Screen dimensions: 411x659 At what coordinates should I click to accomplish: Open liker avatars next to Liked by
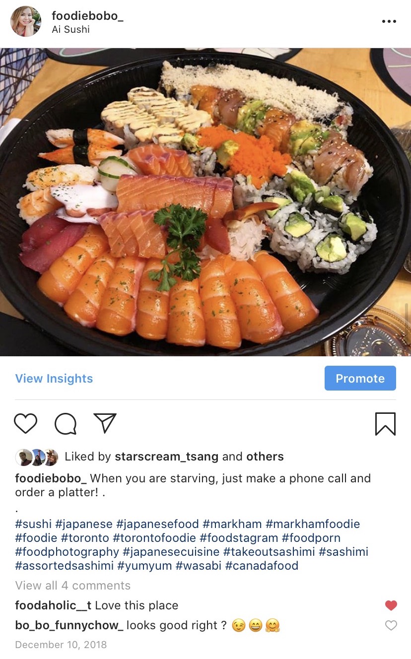37,457
